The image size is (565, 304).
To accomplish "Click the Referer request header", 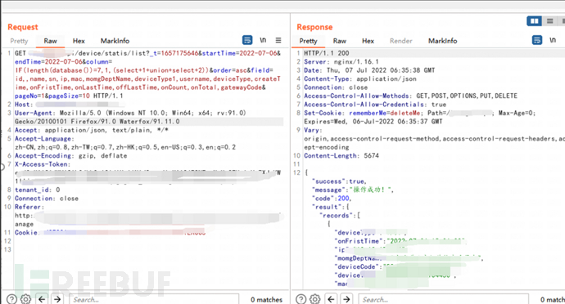I will click(x=29, y=208).
